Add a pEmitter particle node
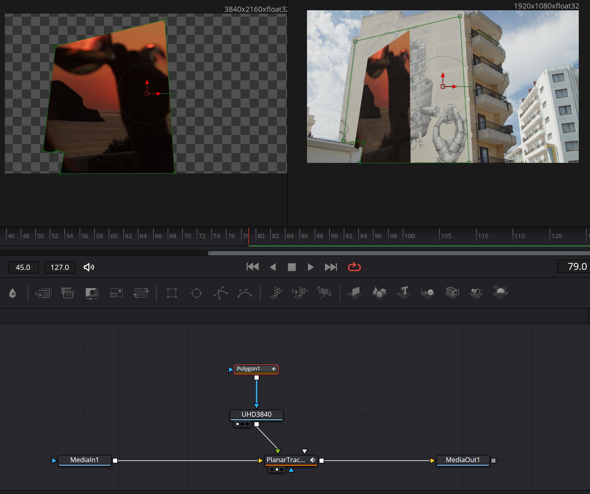The height and width of the screenshot is (494, 590). [x=276, y=293]
